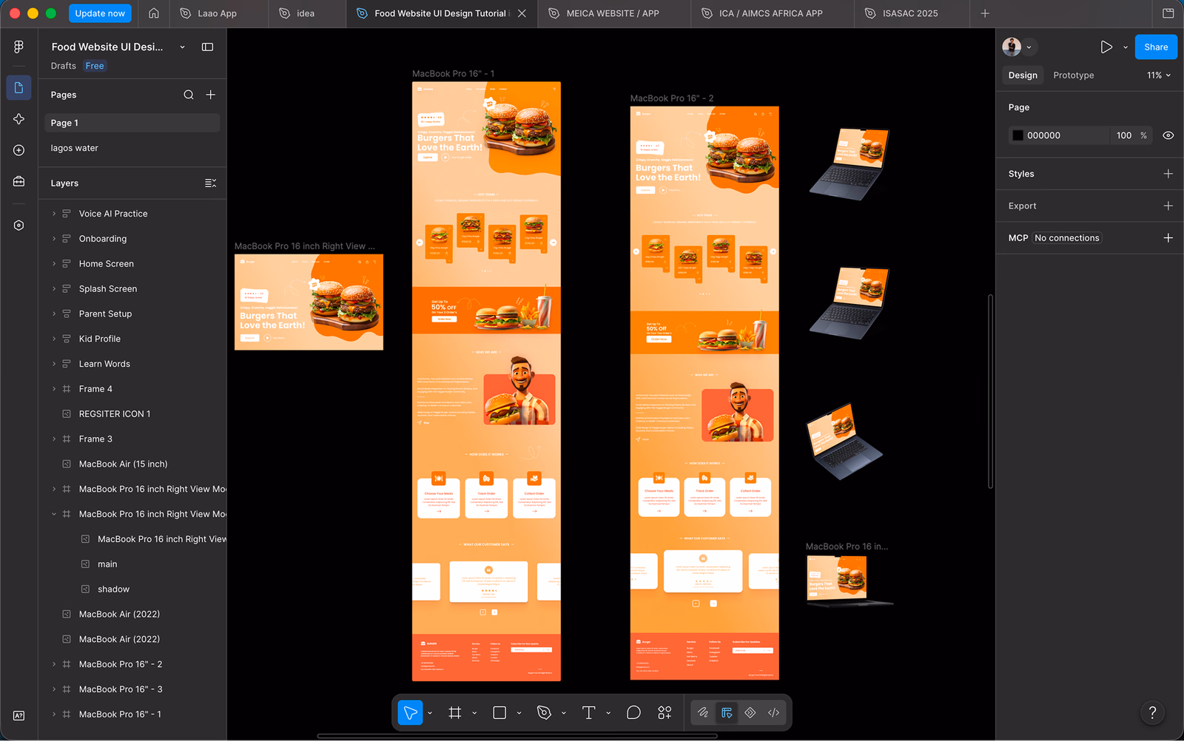Search pages with the magnifier icon
1184x741 pixels.
pyautogui.click(x=189, y=95)
